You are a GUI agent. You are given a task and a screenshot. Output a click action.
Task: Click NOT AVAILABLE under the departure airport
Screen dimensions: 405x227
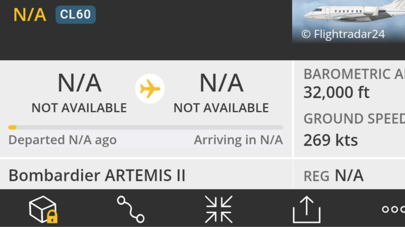[79, 108]
